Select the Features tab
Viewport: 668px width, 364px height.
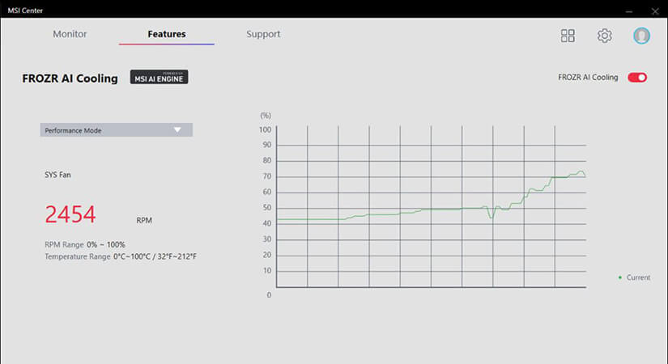pyautogui.click(x=166, y=34)
